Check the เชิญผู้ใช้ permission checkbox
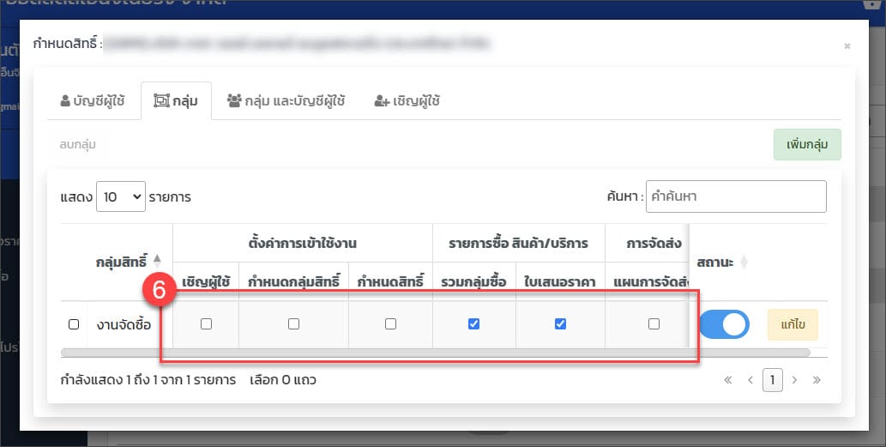This screenshot has width=886, height=447. (206, 324)
